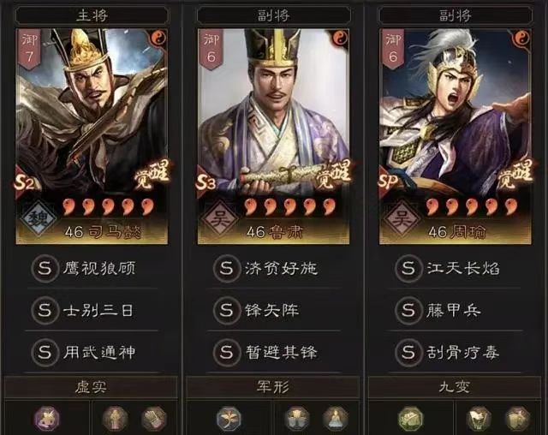Click the 主将 slot header
Viewport: 548px width, 435px height.
(x=92, y=15)
